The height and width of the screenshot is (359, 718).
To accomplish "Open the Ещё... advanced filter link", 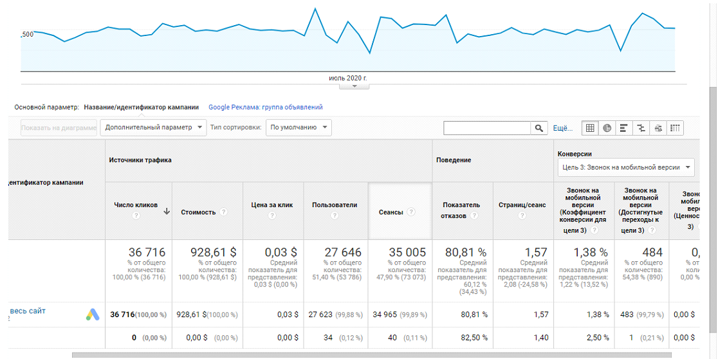I will (563, 128).
